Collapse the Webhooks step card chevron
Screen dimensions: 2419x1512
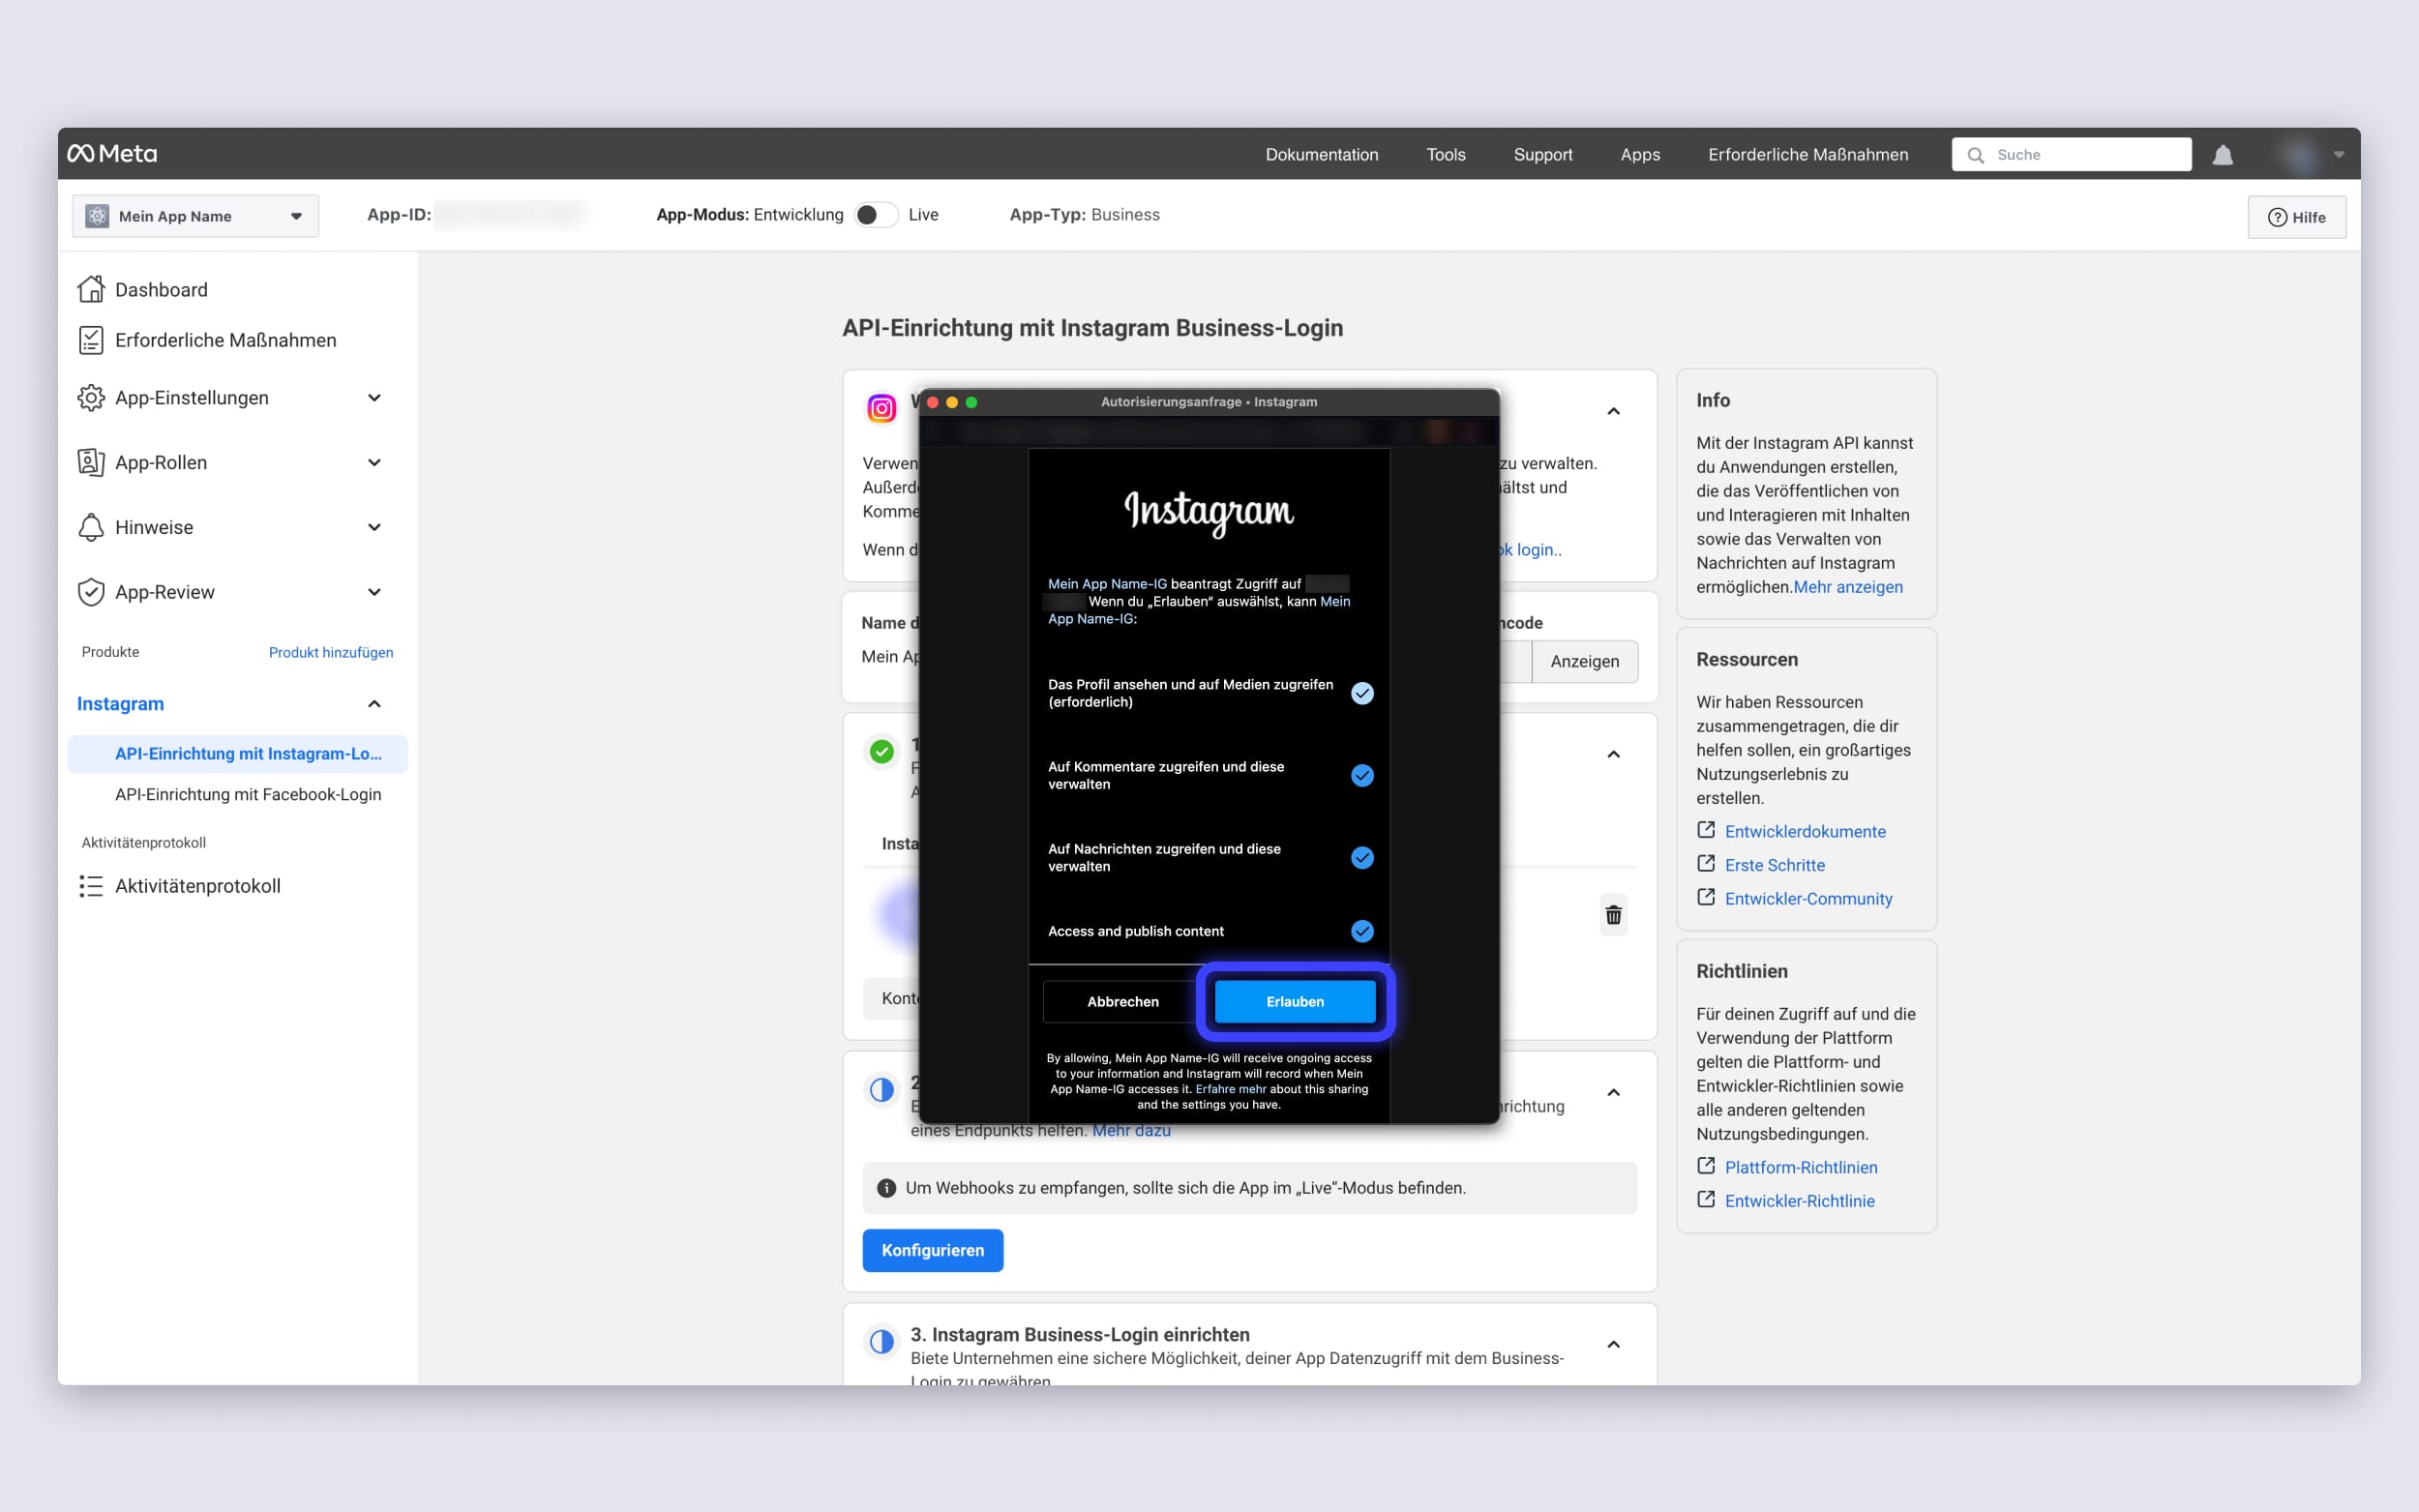[x=1613, y=1092]
